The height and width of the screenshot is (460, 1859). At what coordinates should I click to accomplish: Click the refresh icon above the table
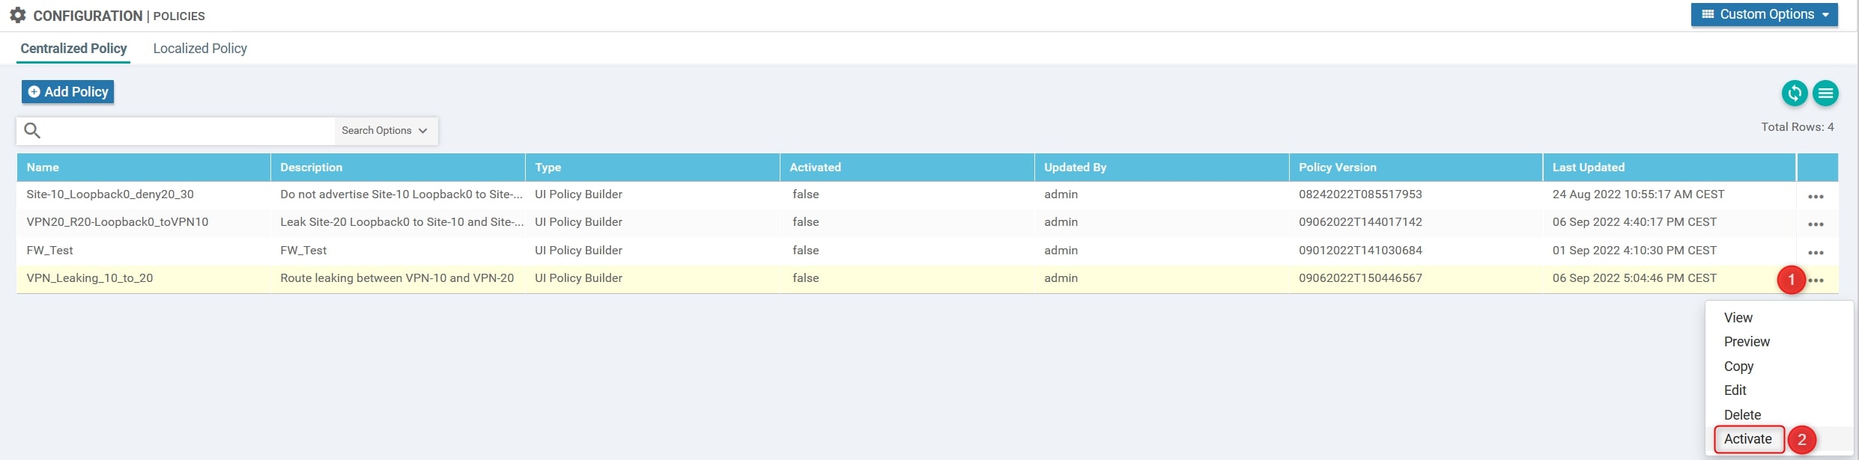pos(1794,93)
